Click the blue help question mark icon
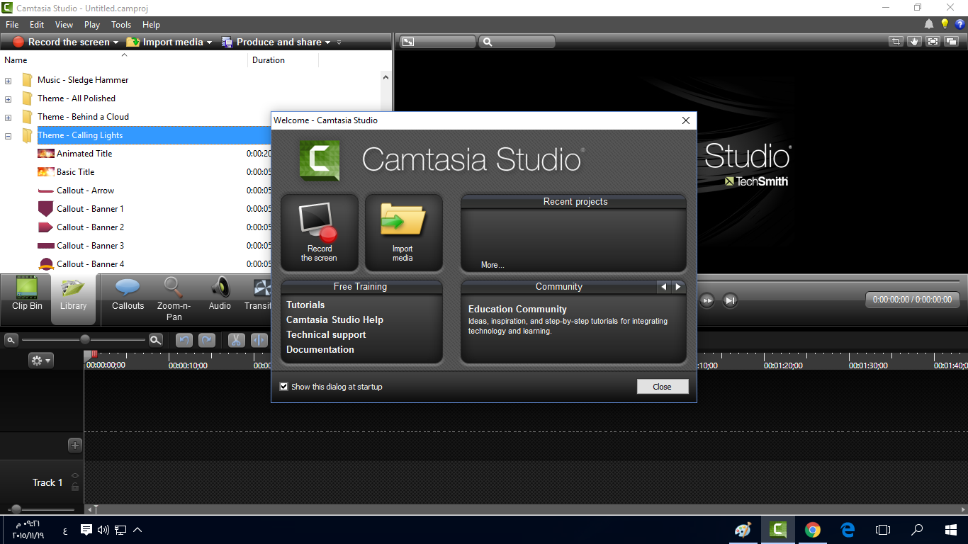 pos(960,24)
